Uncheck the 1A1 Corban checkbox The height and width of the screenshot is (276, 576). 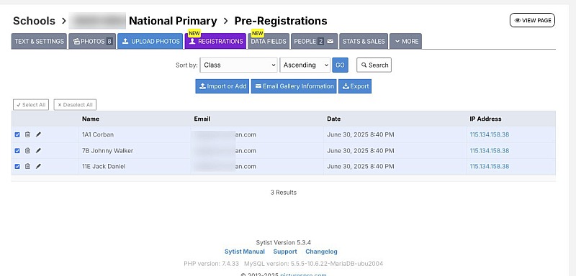point(17,134)
